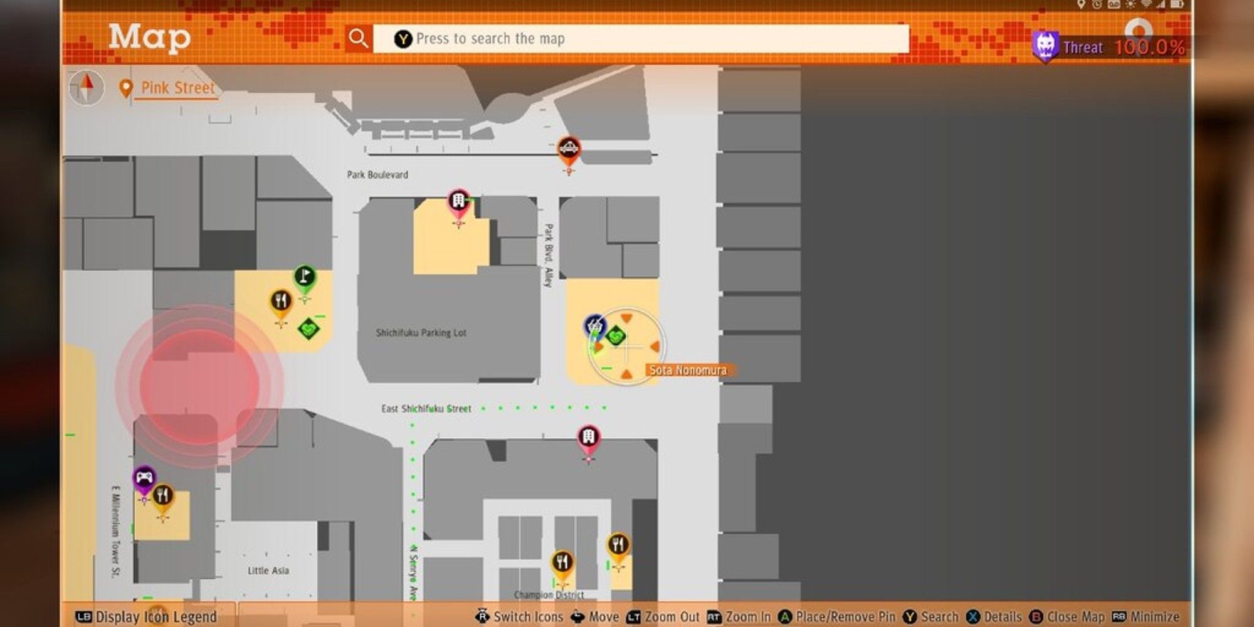Toggle Place/Remove Pin control
Image resolution: width=1254 pixels, height=627 pixels.
tap(837, 617)
